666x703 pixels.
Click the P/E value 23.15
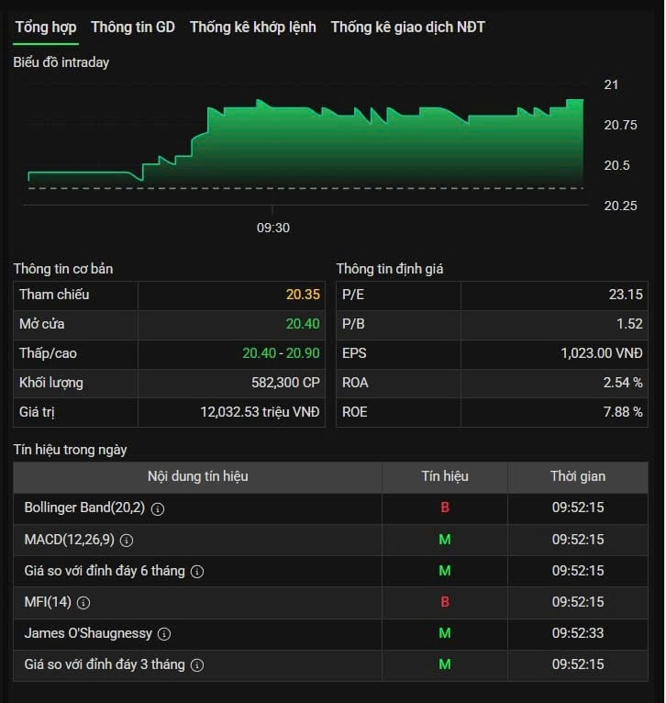pos(626,295)
